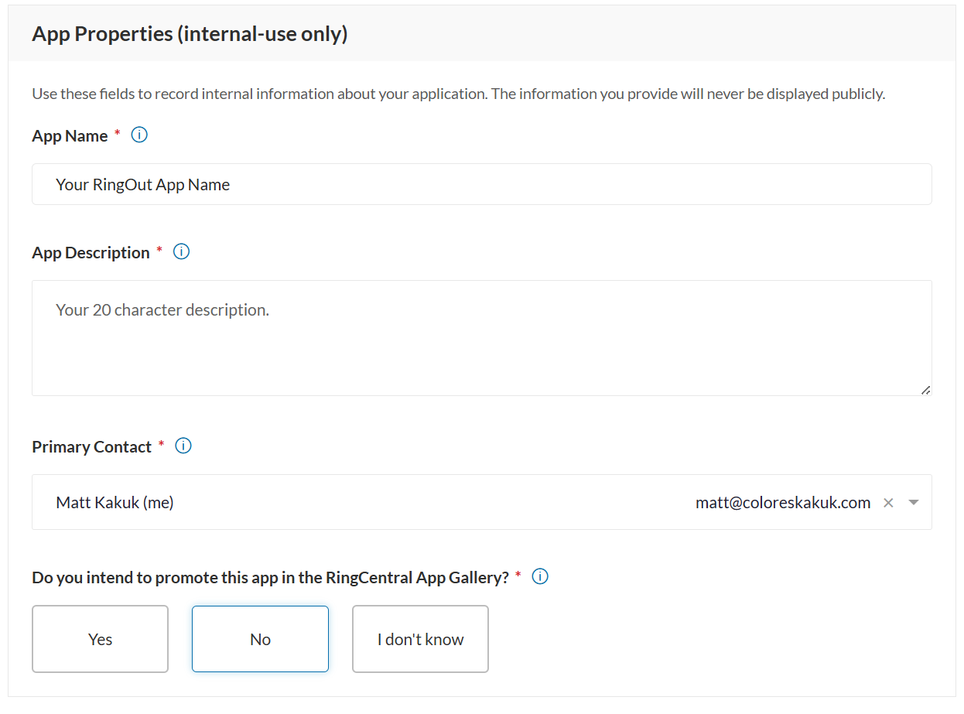Click the App Description field label

[x=91, y=252]
